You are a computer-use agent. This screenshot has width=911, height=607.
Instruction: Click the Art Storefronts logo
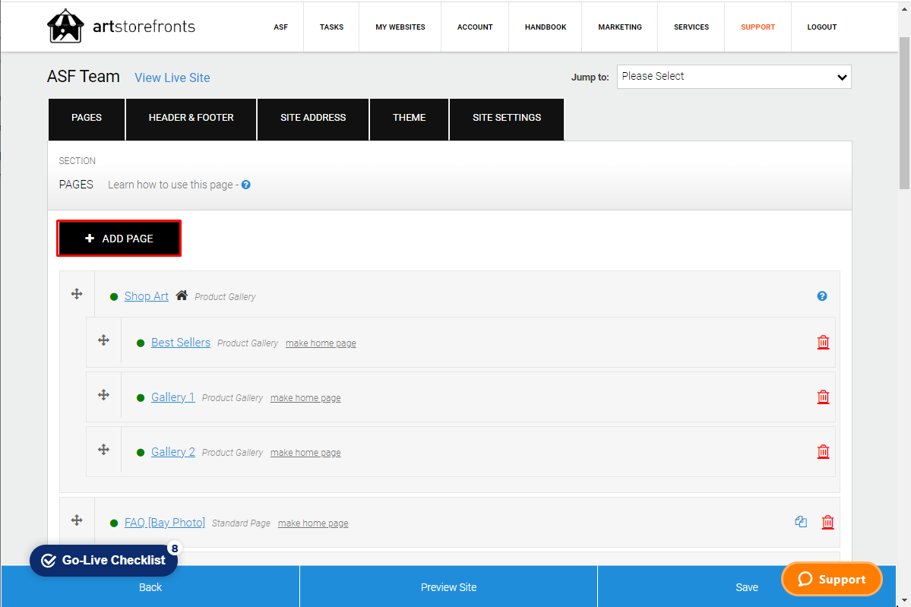[x=66, y=26]
